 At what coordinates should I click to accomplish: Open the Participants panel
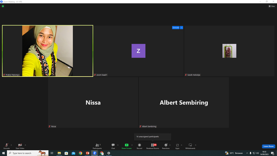97,146
